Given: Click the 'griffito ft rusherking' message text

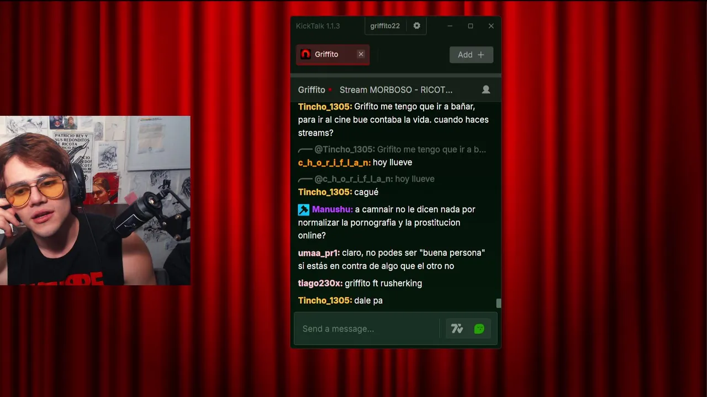Looking at the screenshot, I should point(383,283).
